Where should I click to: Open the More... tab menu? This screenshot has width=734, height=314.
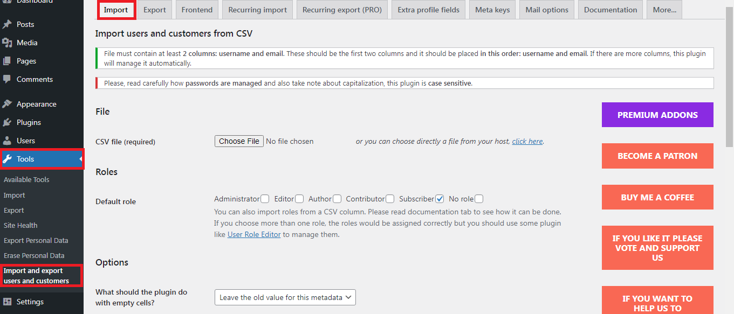tap(664, 10)
